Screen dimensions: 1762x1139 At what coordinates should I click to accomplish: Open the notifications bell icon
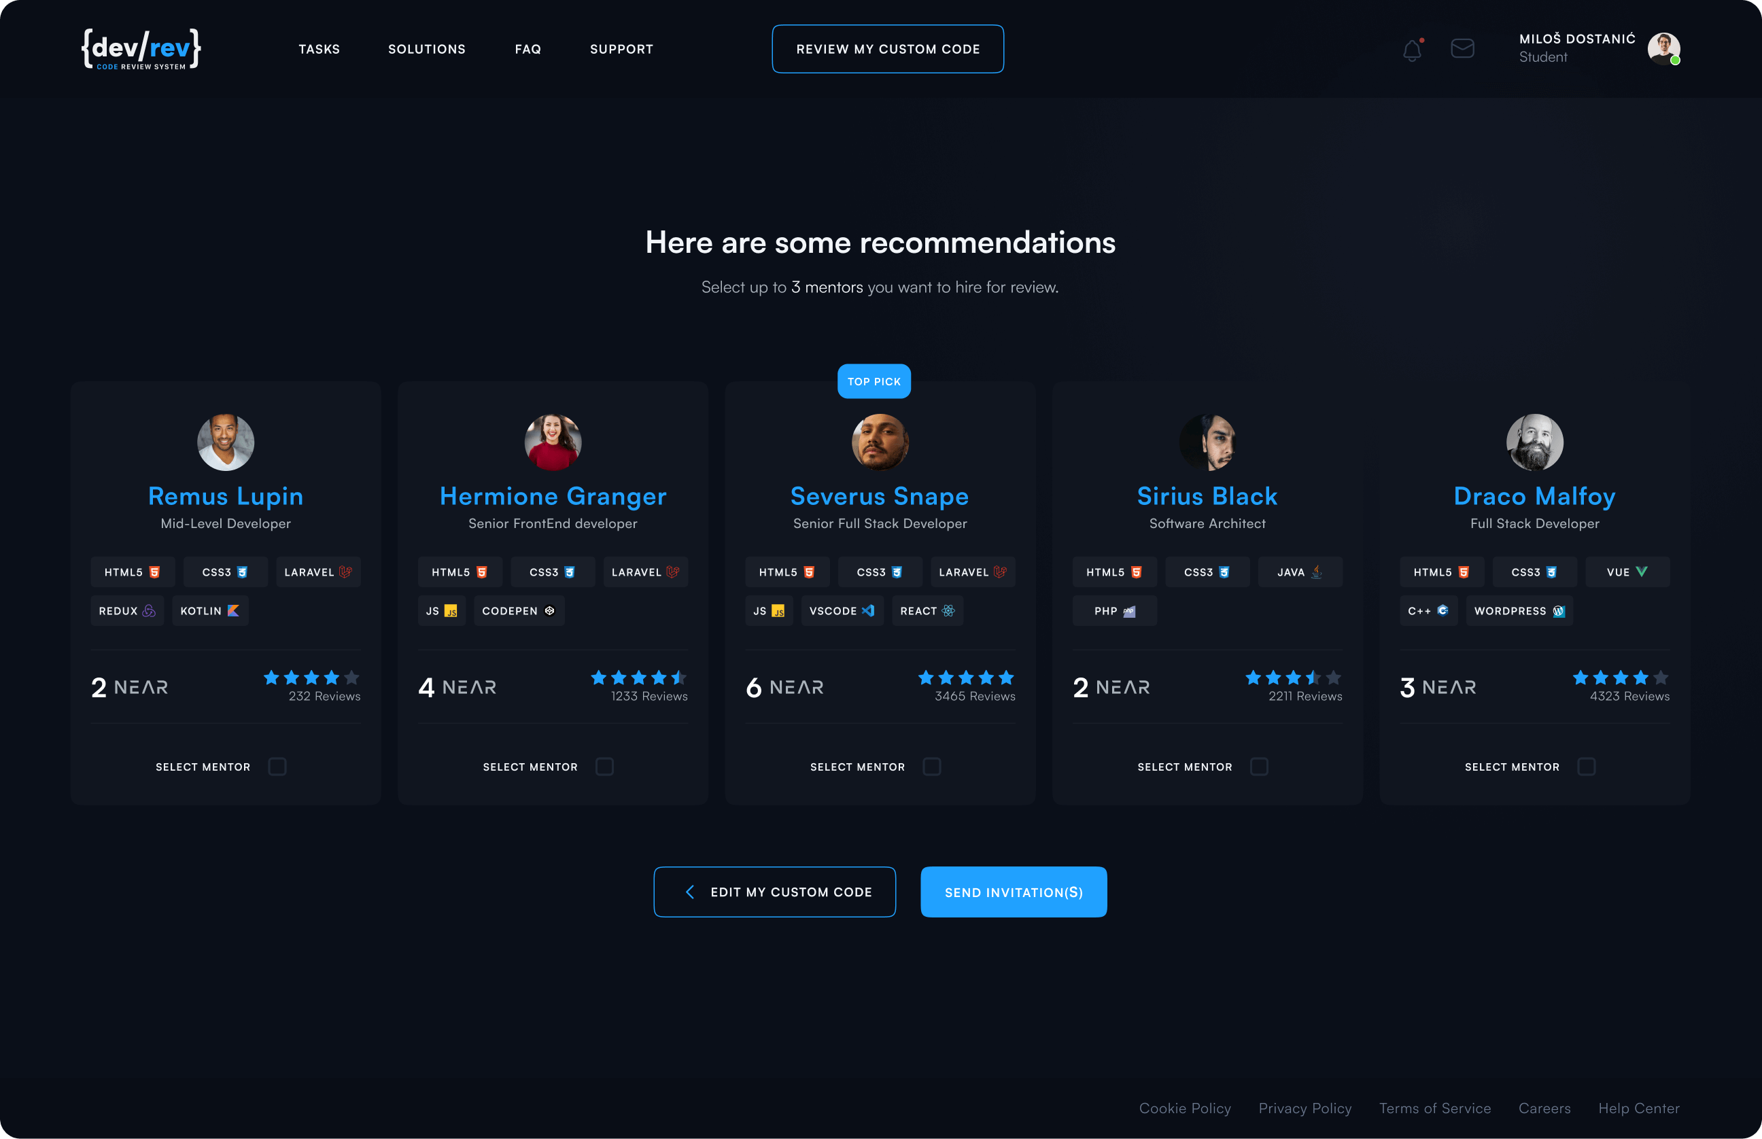coord(1411,50)
